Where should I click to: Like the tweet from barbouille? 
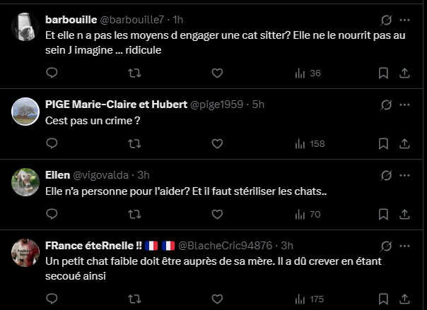point(217,73)
